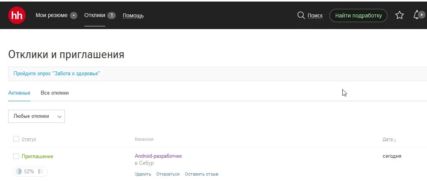The height and width of the screenshot is (181, 427).
Task: Open the Забота о здоровье survey link
Action: [x=57, y=73]
